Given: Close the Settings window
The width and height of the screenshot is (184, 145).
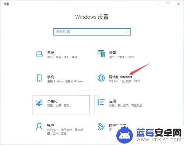Looking at the screenshot, I should point(178,4).
